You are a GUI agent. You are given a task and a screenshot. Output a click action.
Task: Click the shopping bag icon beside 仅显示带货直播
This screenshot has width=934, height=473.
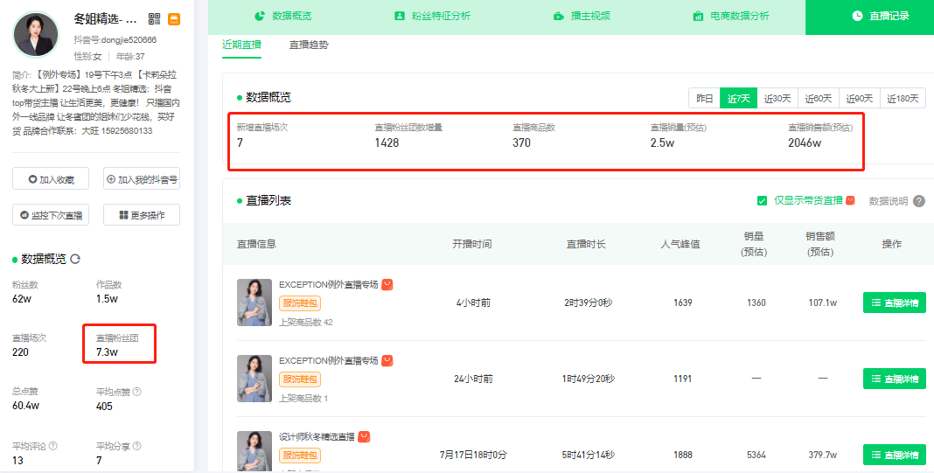click(851, 200)
